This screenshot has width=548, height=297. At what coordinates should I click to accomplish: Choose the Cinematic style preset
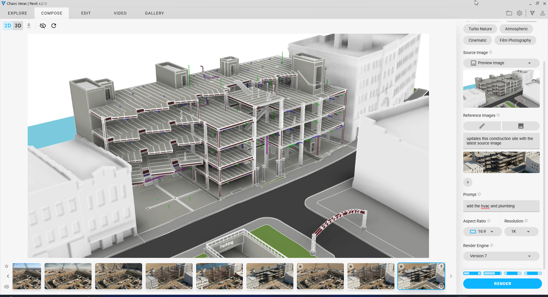click(x=477, y=40)
